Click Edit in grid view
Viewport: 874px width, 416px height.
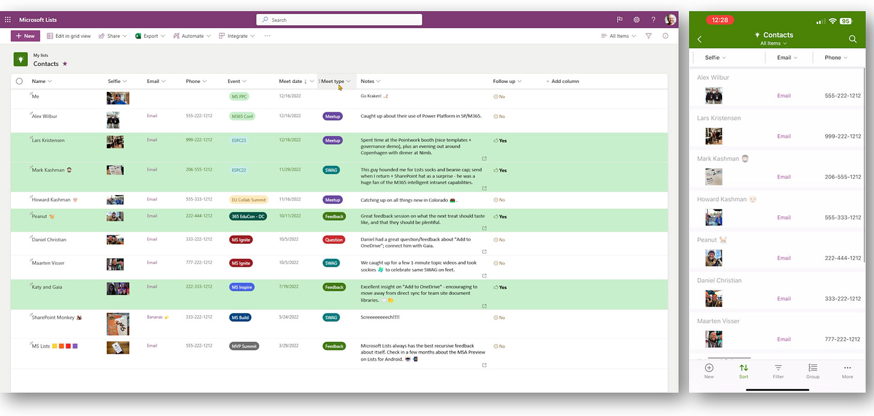69,36
